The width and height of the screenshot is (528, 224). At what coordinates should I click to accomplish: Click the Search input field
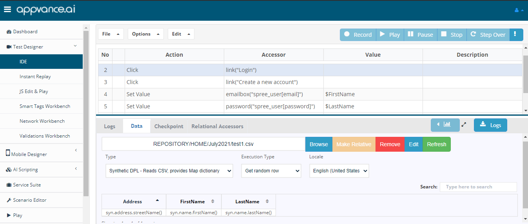tap(478, 187)
